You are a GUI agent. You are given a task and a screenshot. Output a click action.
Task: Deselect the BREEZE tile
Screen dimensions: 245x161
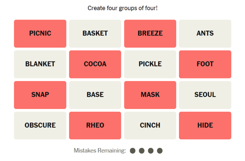[150, 34]
